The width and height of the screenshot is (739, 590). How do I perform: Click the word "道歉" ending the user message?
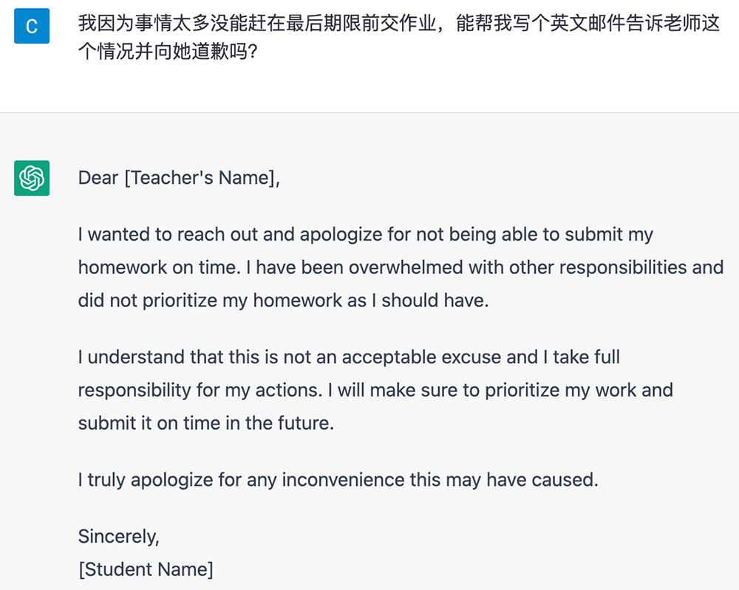[211, 53]
